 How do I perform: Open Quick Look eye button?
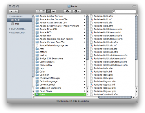pyautogui.click(x=67, y=11)
